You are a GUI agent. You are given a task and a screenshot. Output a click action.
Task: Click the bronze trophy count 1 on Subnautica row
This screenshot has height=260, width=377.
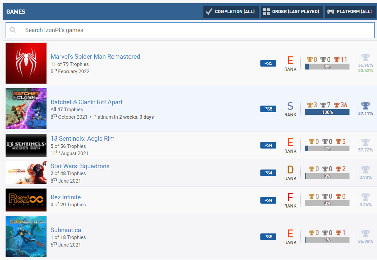[341, 233]
